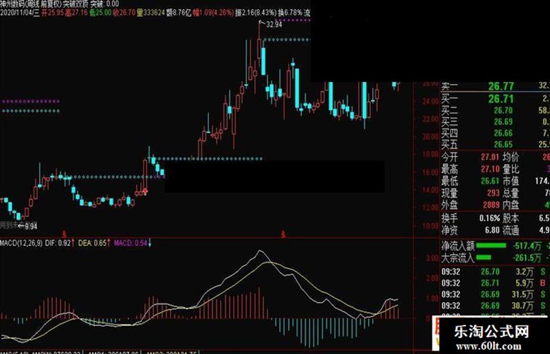Click the 股本 label in the quote panel
Image resolution: width=550 pixels, height=354 pixels.
pos(511,218)
